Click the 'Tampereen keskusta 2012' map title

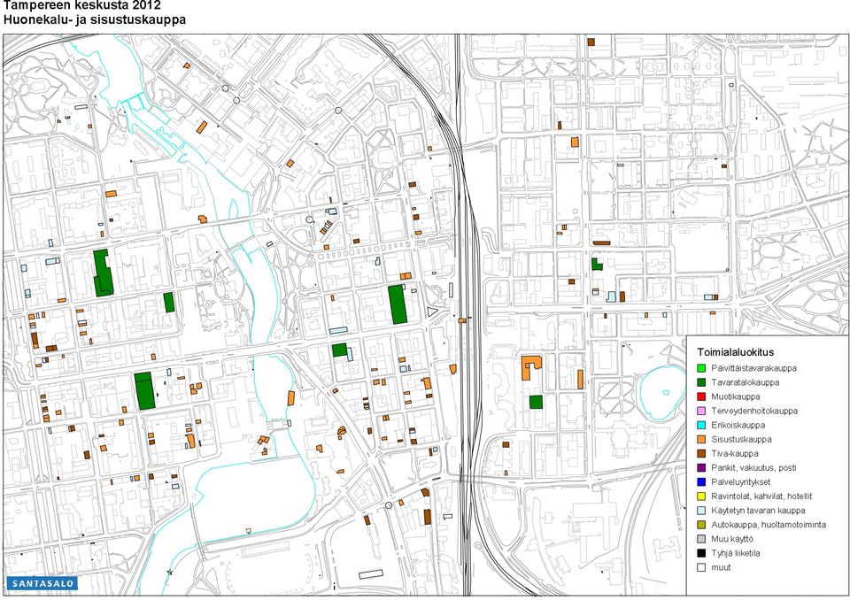click(81, 5)
